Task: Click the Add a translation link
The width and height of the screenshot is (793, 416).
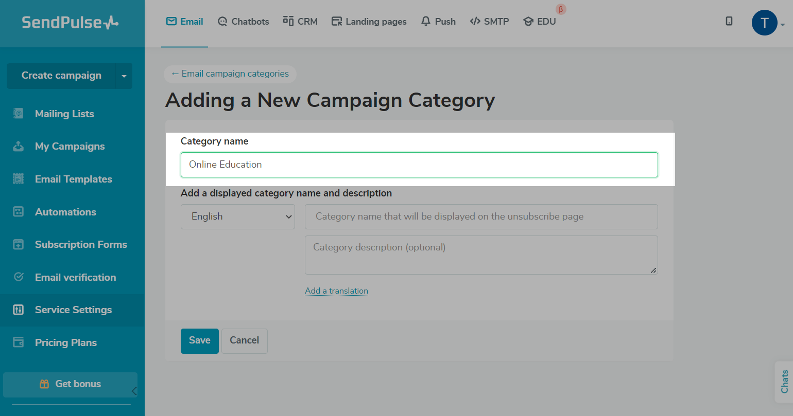Action: tap(336, 291)
